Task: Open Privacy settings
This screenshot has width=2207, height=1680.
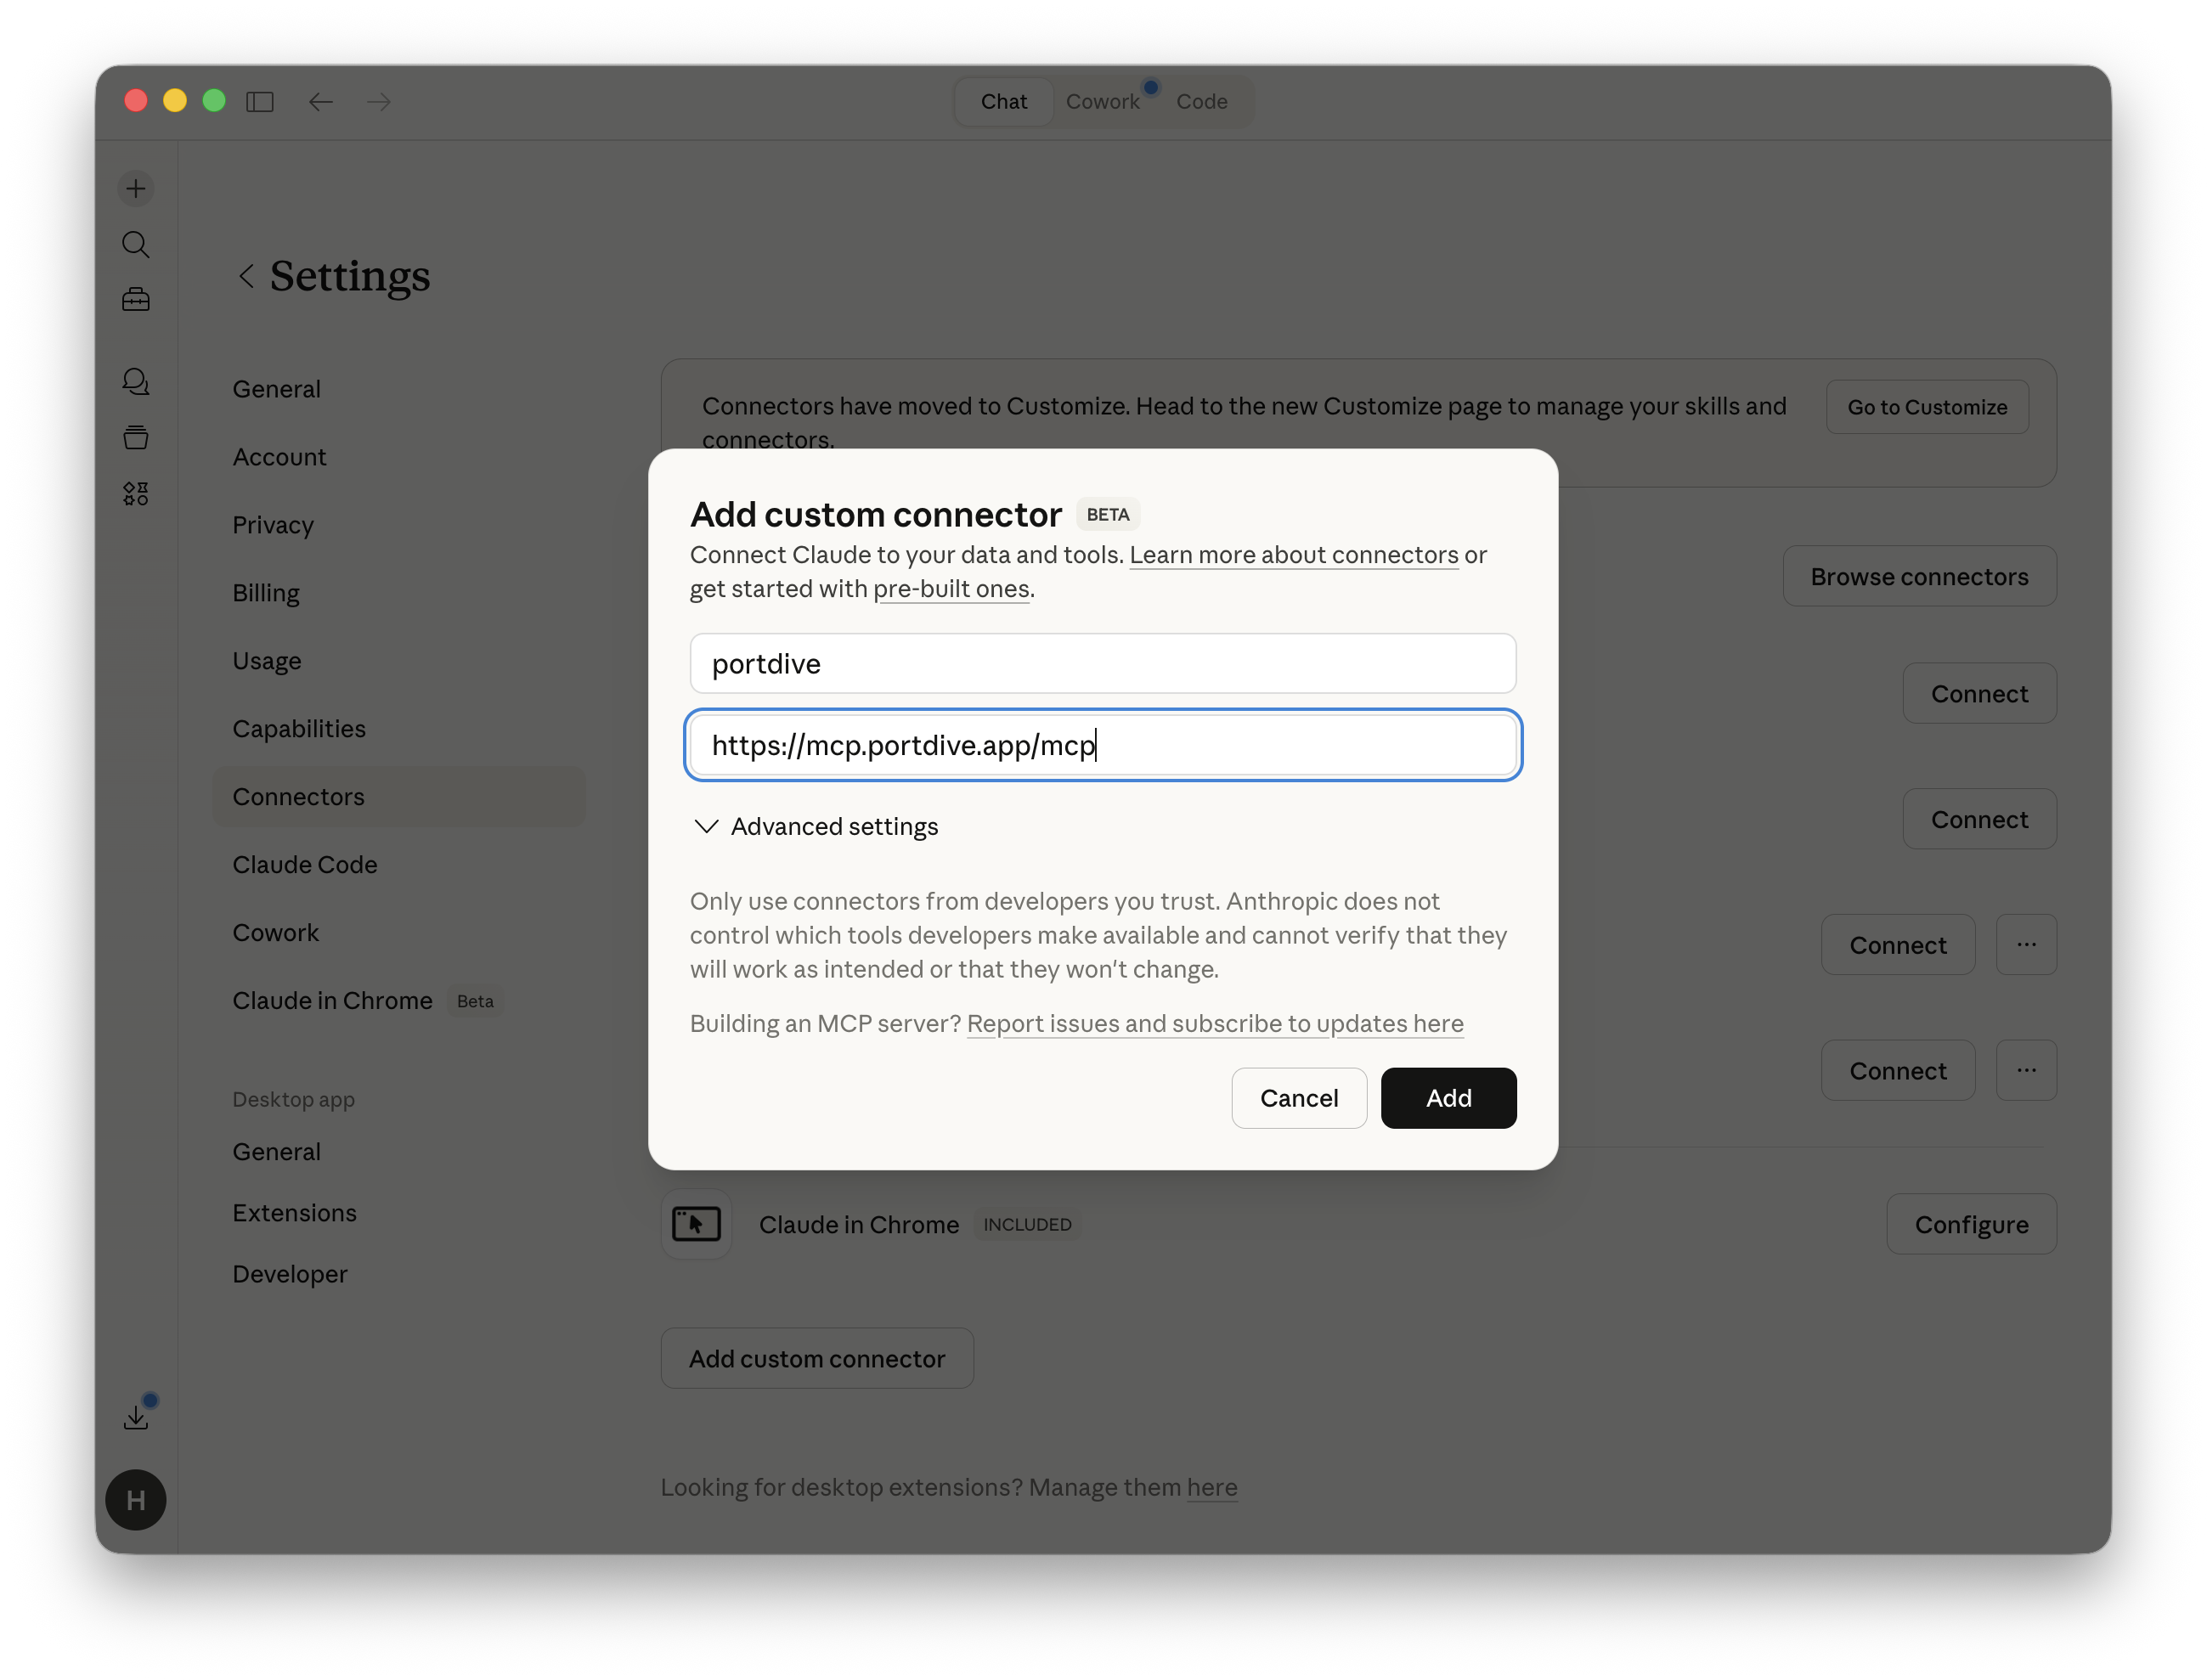Action: (399, 525)
